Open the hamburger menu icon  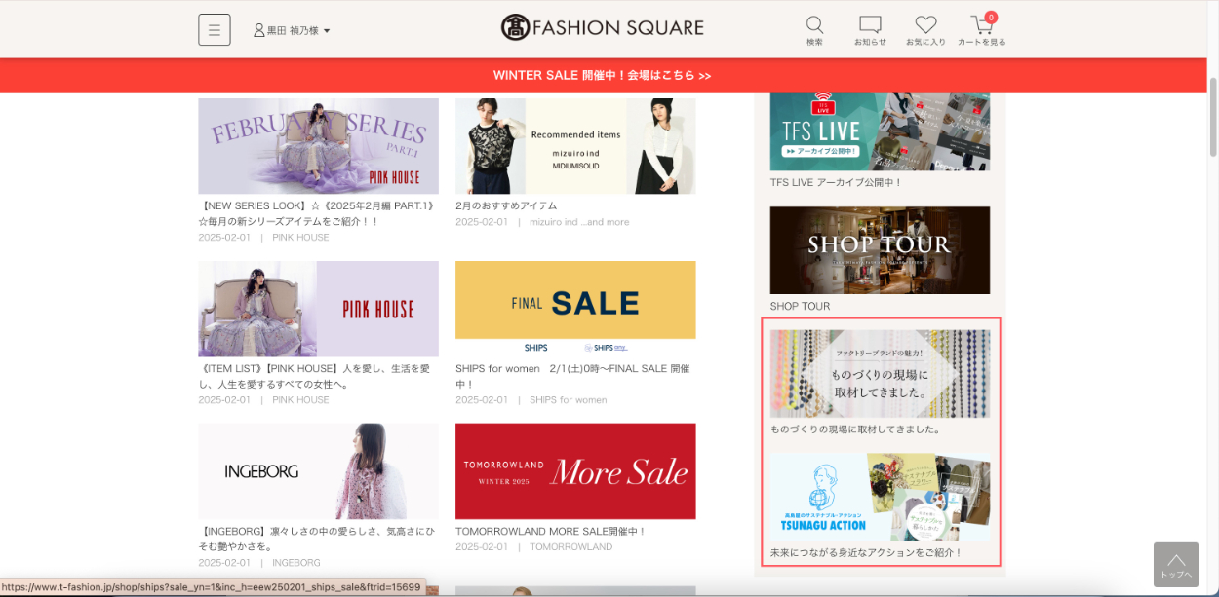[x=215, y=29]
